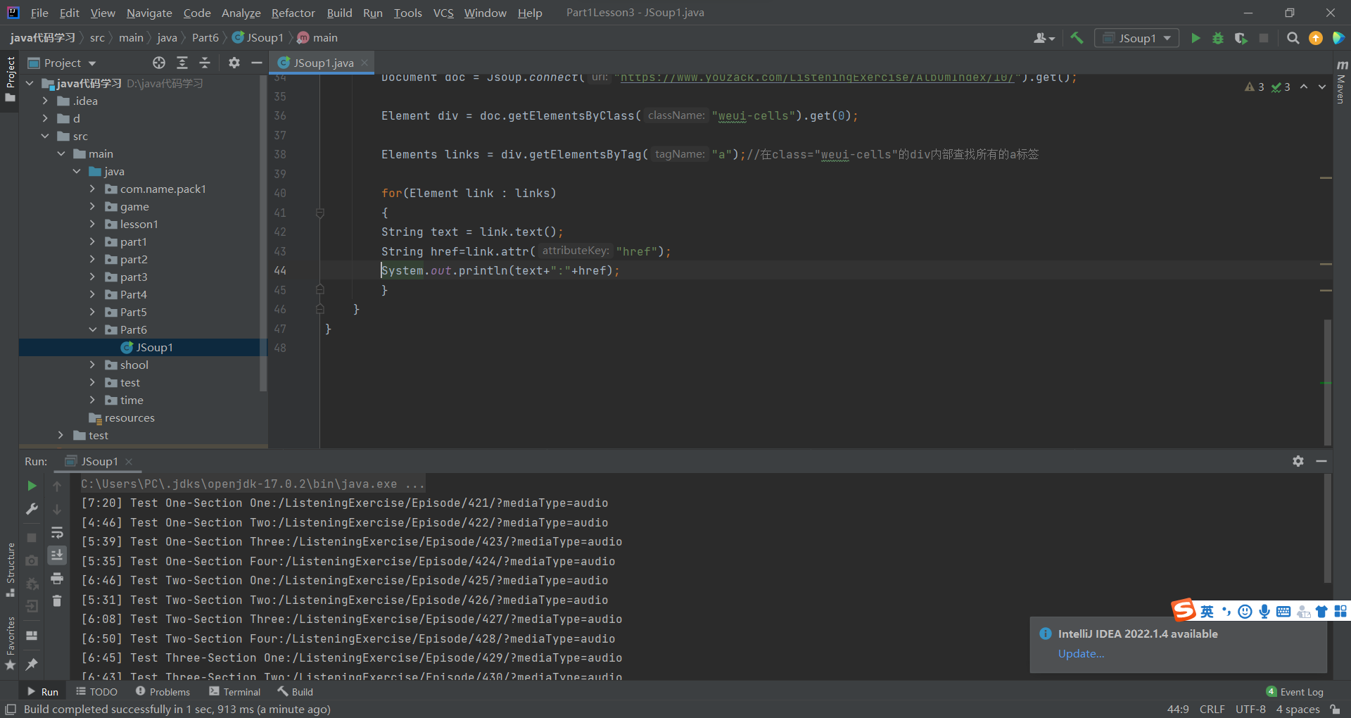Open the Analyze menu
1351x718 pixels.
(241, 13)
